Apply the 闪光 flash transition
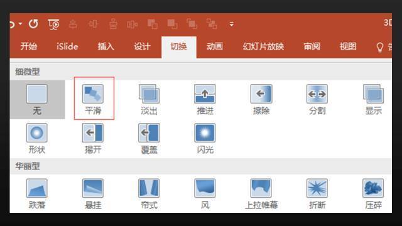The width and height of the screenshot is (402, 226). (x=205, y=139)
